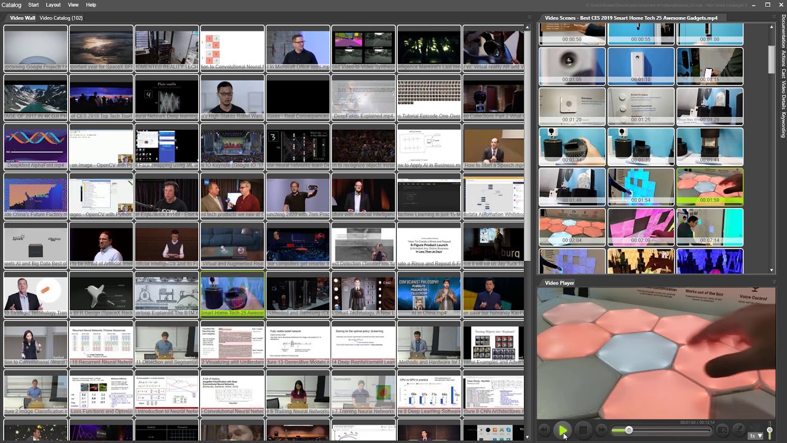Click the video seek slider handle
Image resolution: width=787 pixels, height=443 pixels.
(x=628, y=431)
